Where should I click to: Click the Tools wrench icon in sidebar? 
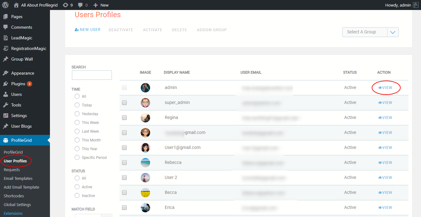(6, 105)
